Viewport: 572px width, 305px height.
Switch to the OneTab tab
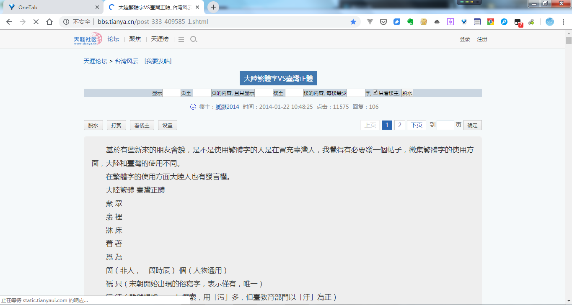click(x=52, y=7)
